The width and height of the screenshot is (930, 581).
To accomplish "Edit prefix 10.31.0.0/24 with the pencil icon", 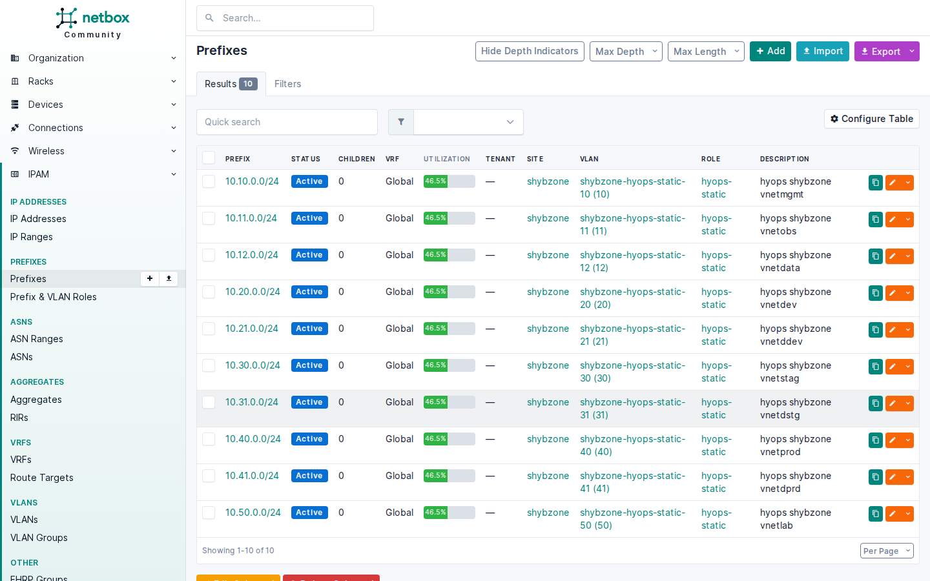I will point(893,403).
